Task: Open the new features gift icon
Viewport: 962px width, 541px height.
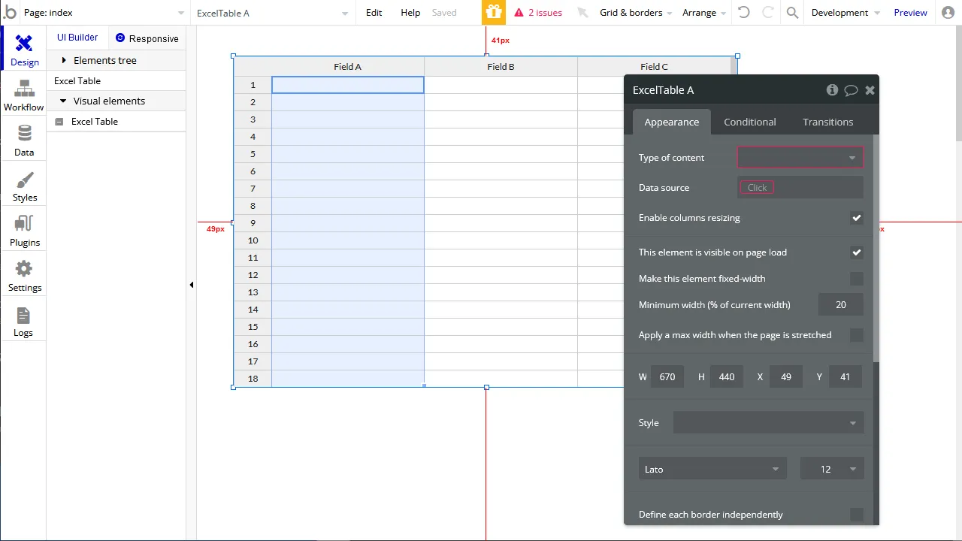Action: [x=494, y=12]
